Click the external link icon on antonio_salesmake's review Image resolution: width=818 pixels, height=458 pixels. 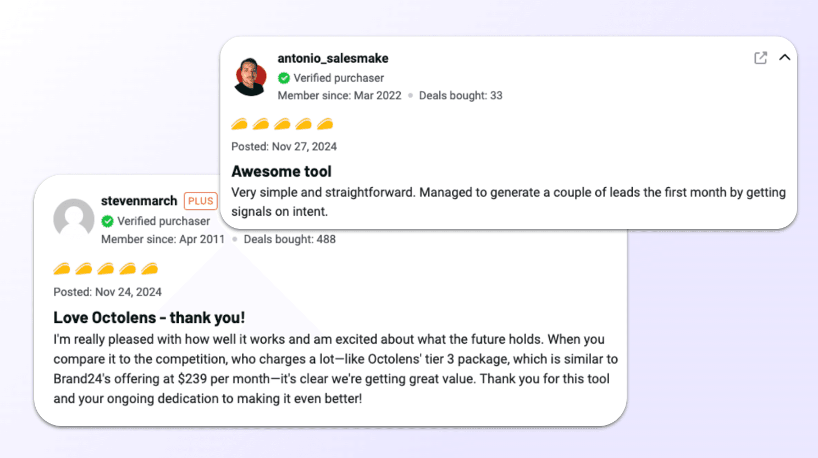[760, 58]
